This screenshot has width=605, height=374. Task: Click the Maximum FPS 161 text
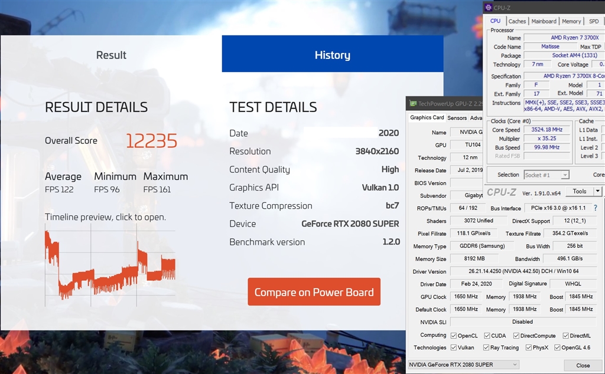pos(157,189)
